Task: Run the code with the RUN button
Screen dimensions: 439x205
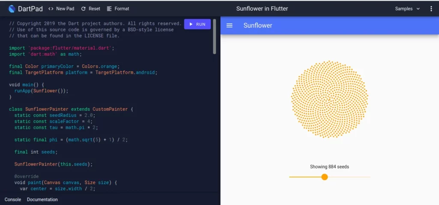Action: [197, 24]
